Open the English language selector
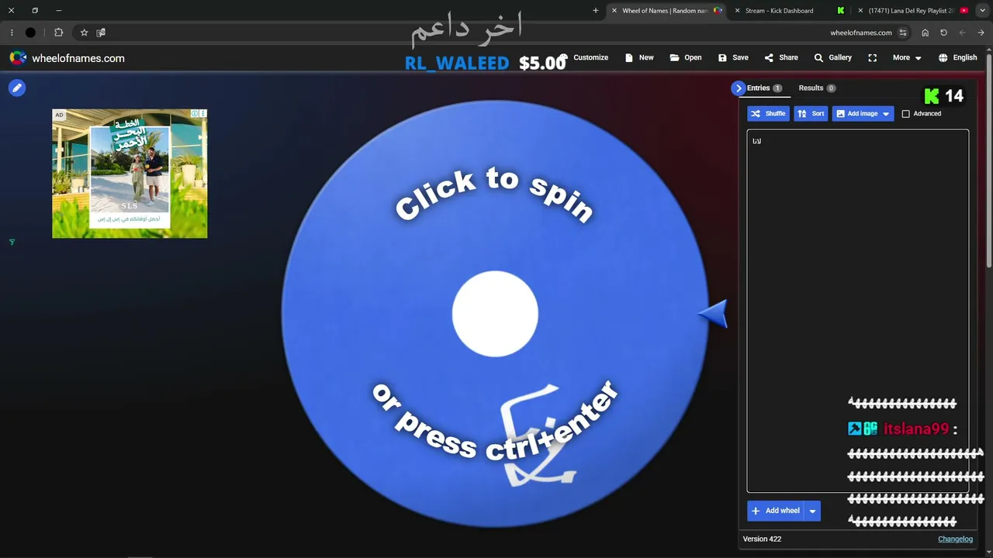This screenshot has height=558, width=993. 957,57
